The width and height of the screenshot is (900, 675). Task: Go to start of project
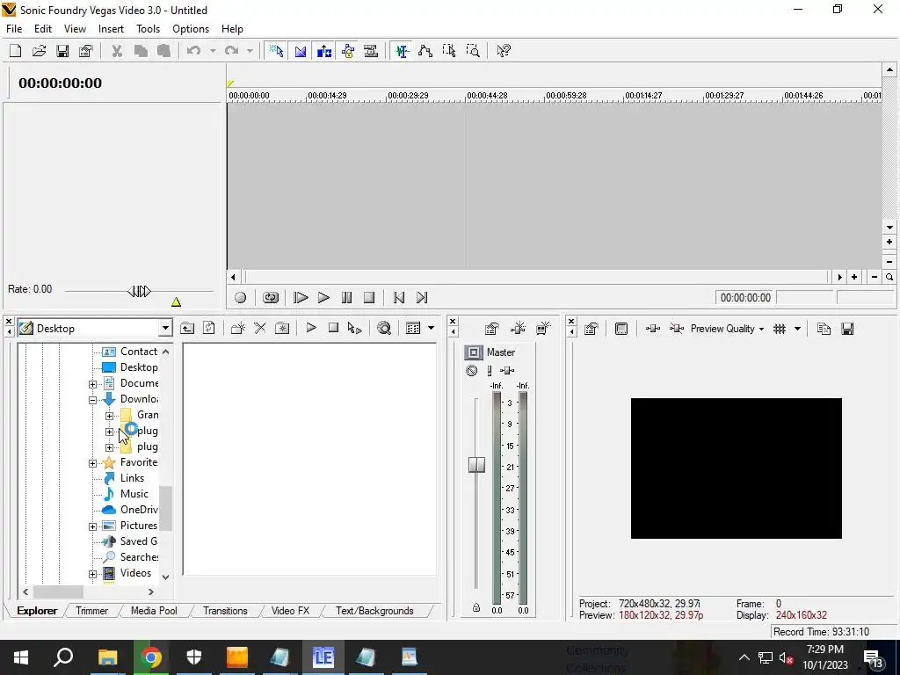point(399,297)
